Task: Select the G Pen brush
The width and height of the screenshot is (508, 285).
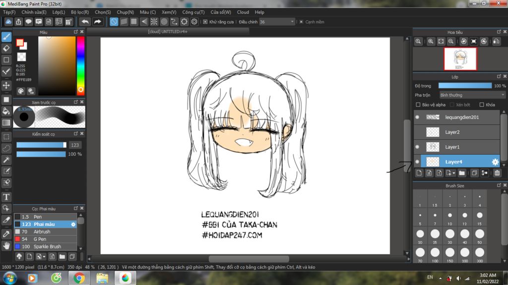Action: pyautogui.click(x=45, y=239)
